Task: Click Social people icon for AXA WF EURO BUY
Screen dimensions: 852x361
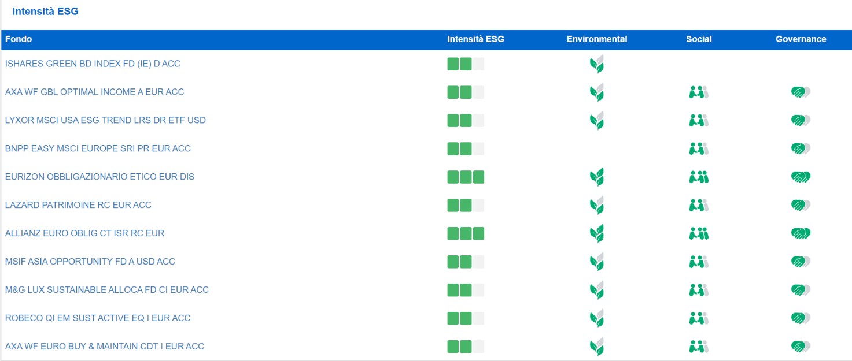Action: point(699,347)
